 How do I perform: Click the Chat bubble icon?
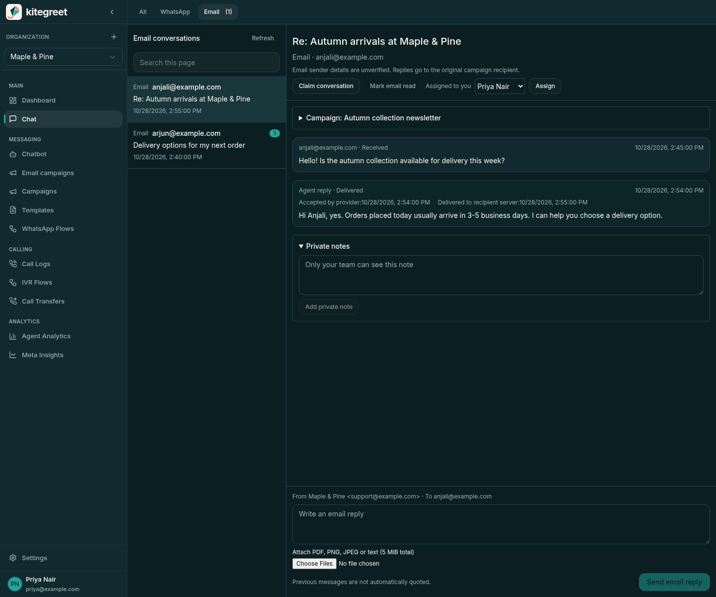[13, 119]
